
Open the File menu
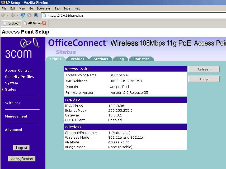(4, 8)
